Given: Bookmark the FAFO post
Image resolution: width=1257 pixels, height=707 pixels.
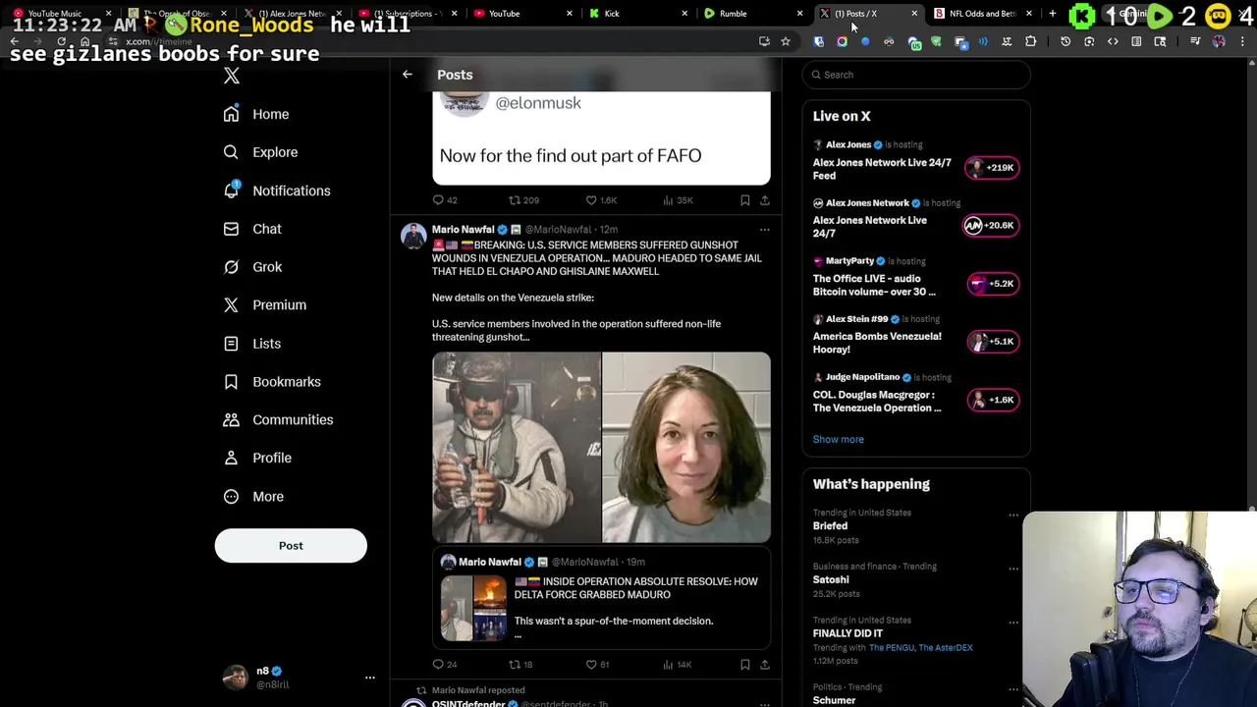Looking at the screenshot, I should tap(745, 200).
